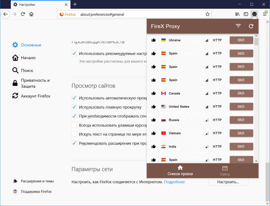270x206 pixels.
Task: Turn on the Canada proxy via ВКЛ.
Action: [241, 93]
